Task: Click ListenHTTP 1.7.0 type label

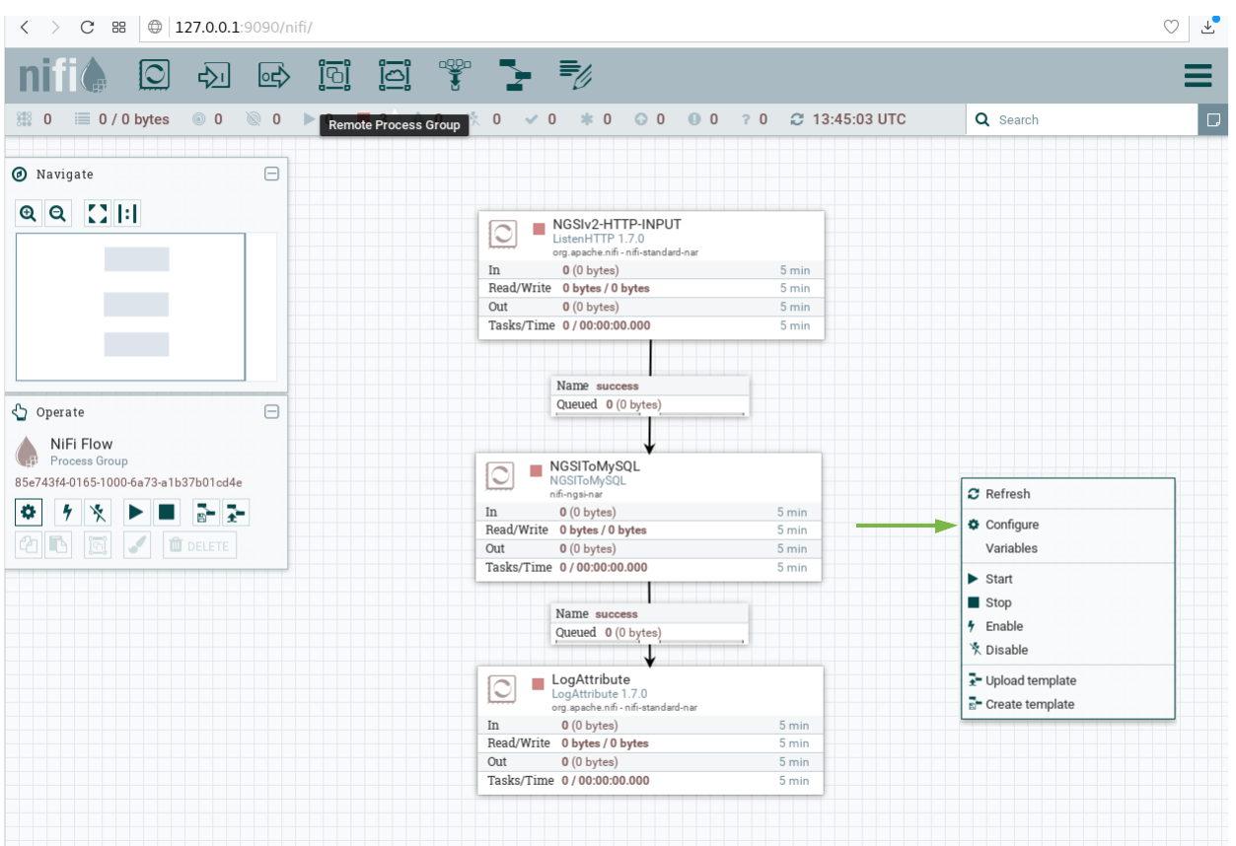Action: coord(598,239)
